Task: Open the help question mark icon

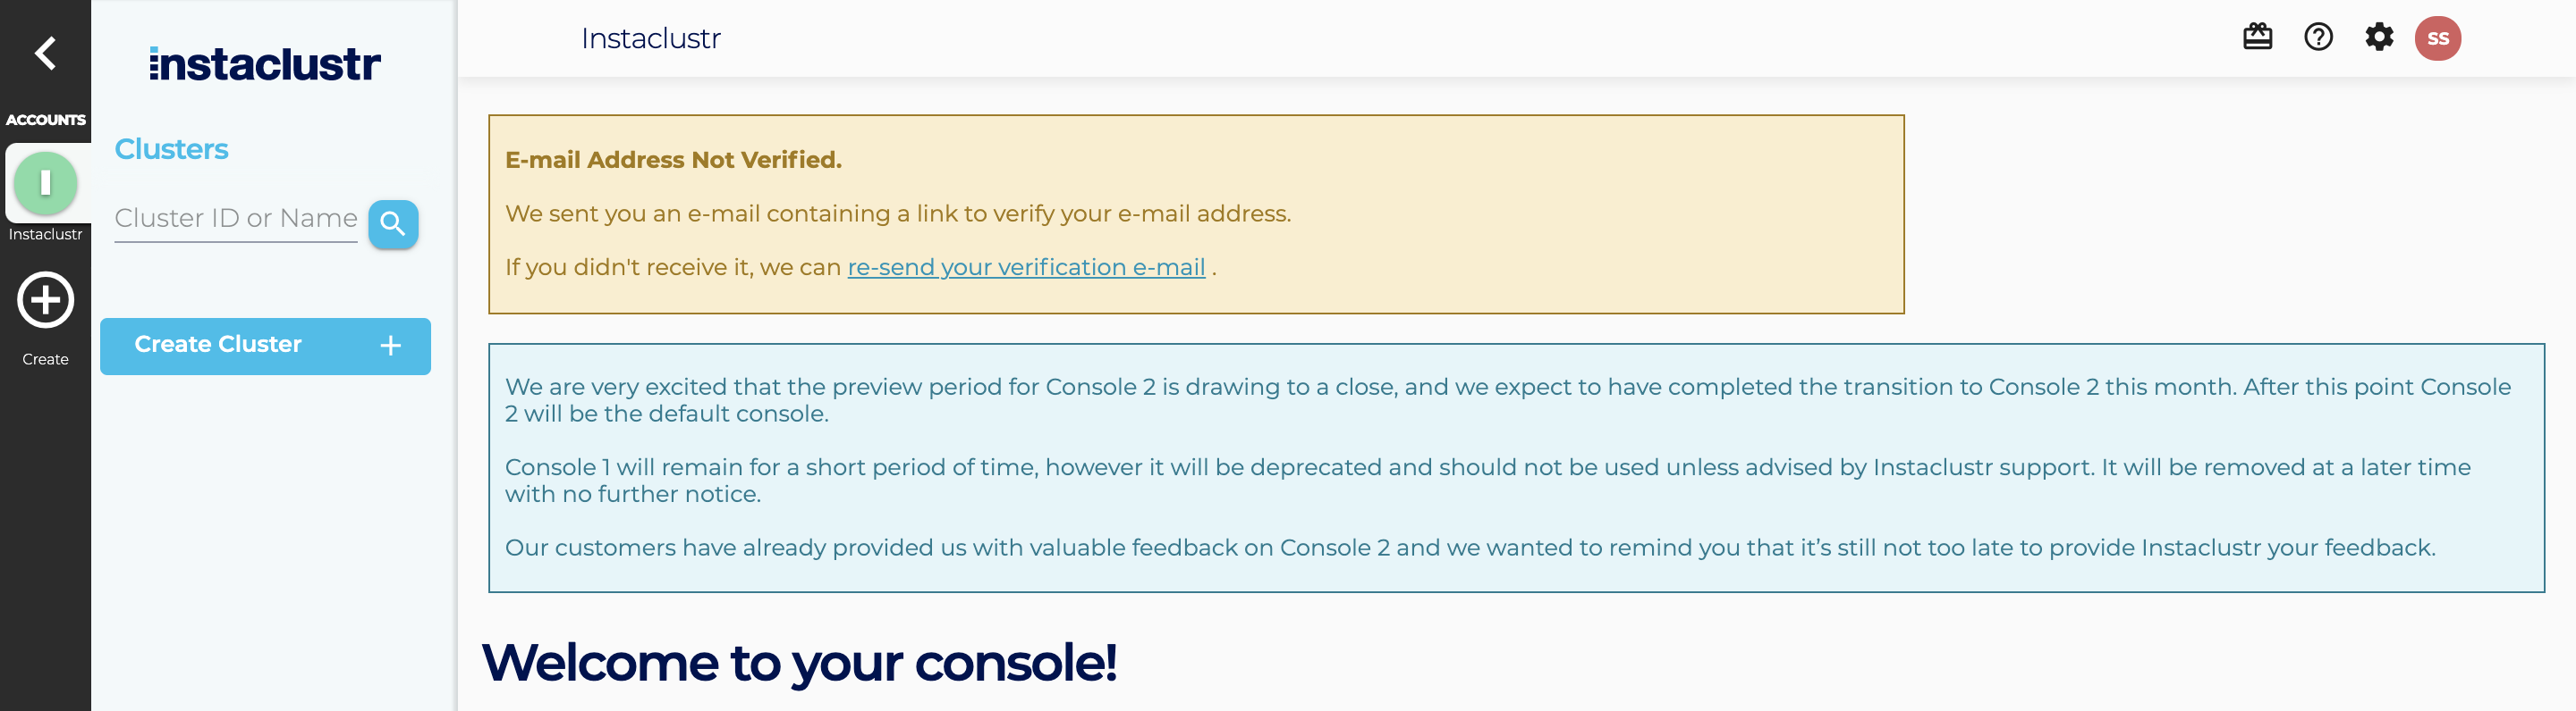Action: pyautogui.click(x=2318, y=38)
